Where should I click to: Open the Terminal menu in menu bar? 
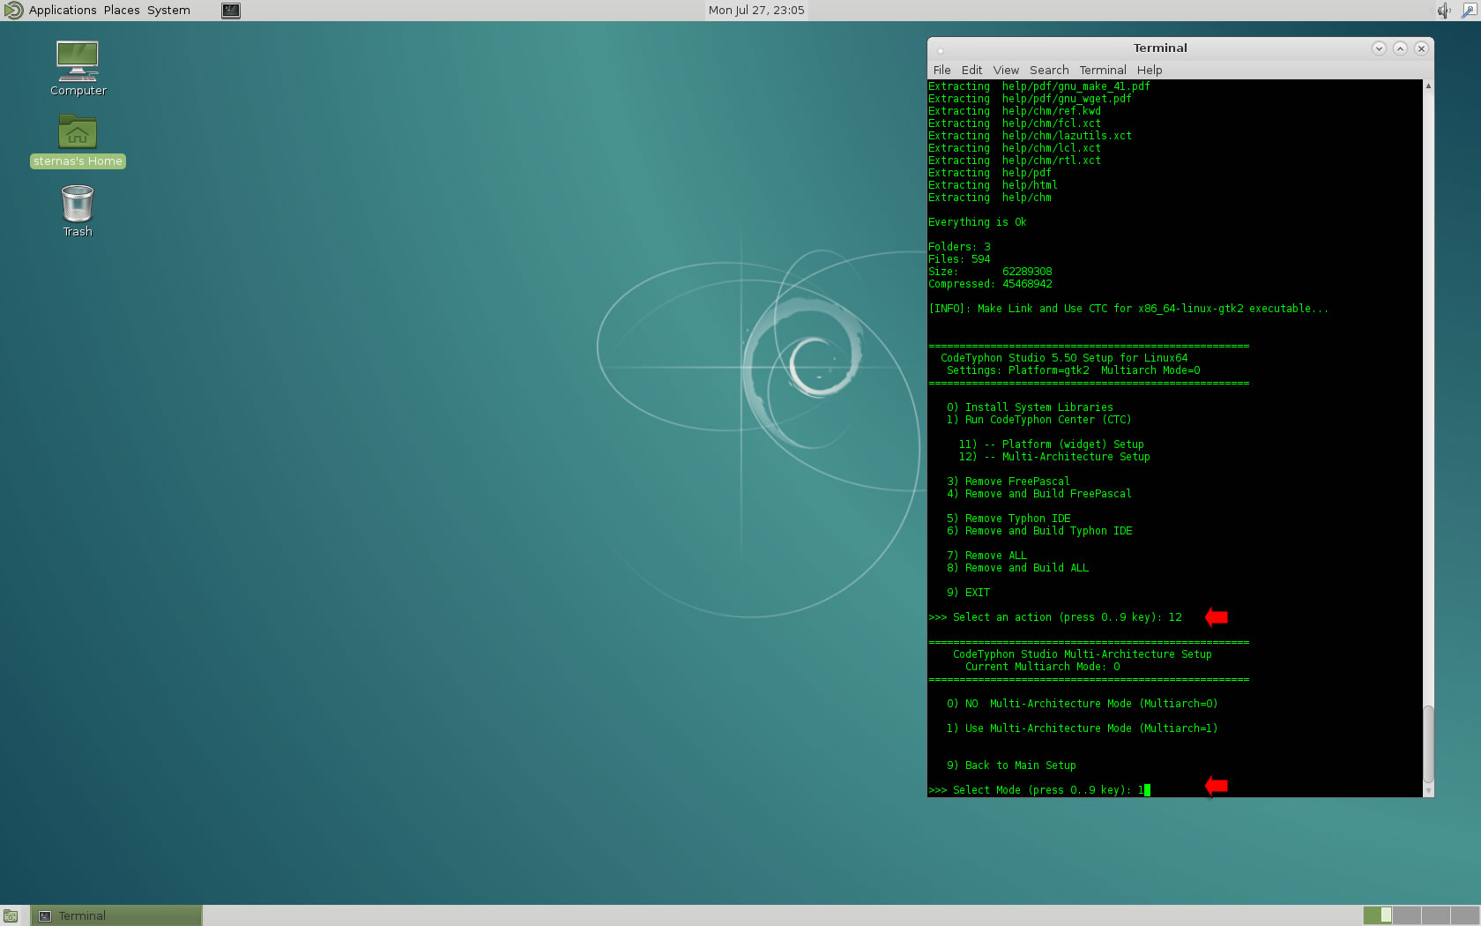pyautogui.click(x=1103, y=70)
